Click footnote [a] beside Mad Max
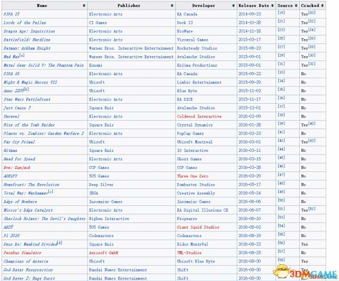Viewport: 339px width, 281px height. pyautogui.click(x=23, y=55)
